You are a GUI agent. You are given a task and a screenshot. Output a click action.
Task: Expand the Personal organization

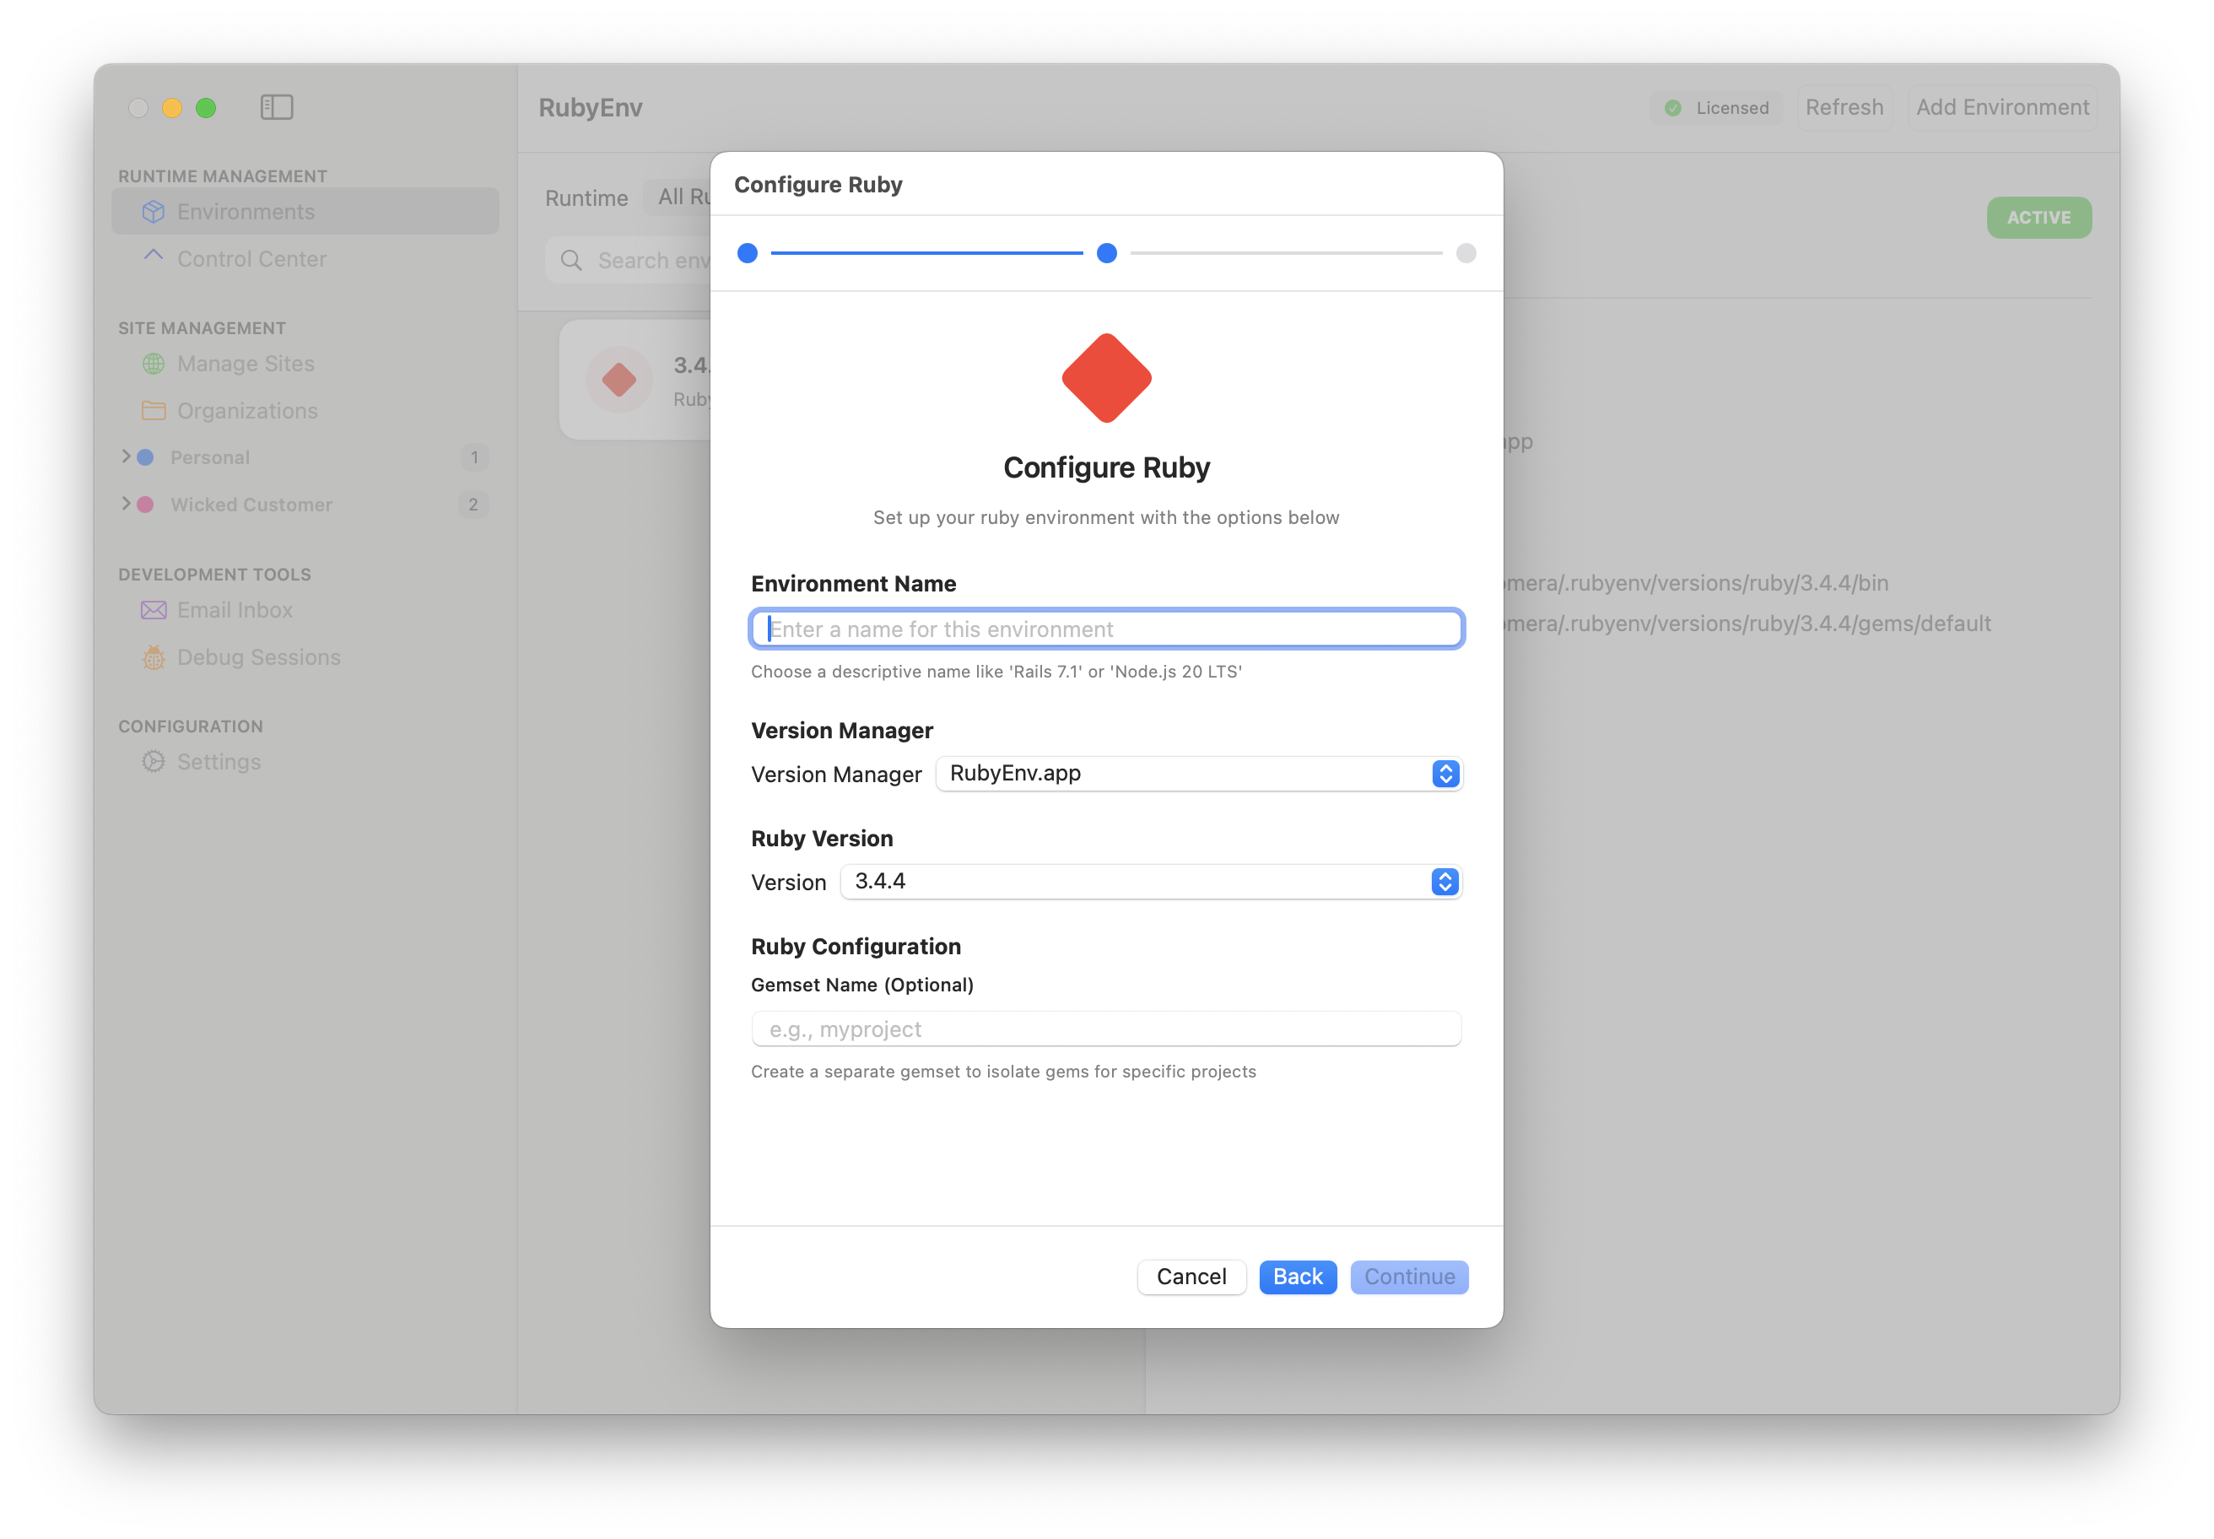click(126, 456)
